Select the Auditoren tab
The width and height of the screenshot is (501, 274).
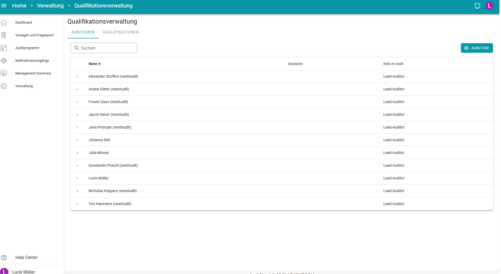pyautogui.click(x=83, y=32)
